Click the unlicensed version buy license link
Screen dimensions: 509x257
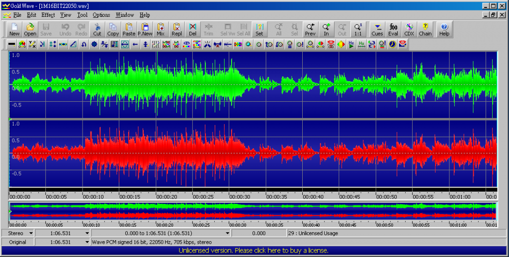pos(254,251)
